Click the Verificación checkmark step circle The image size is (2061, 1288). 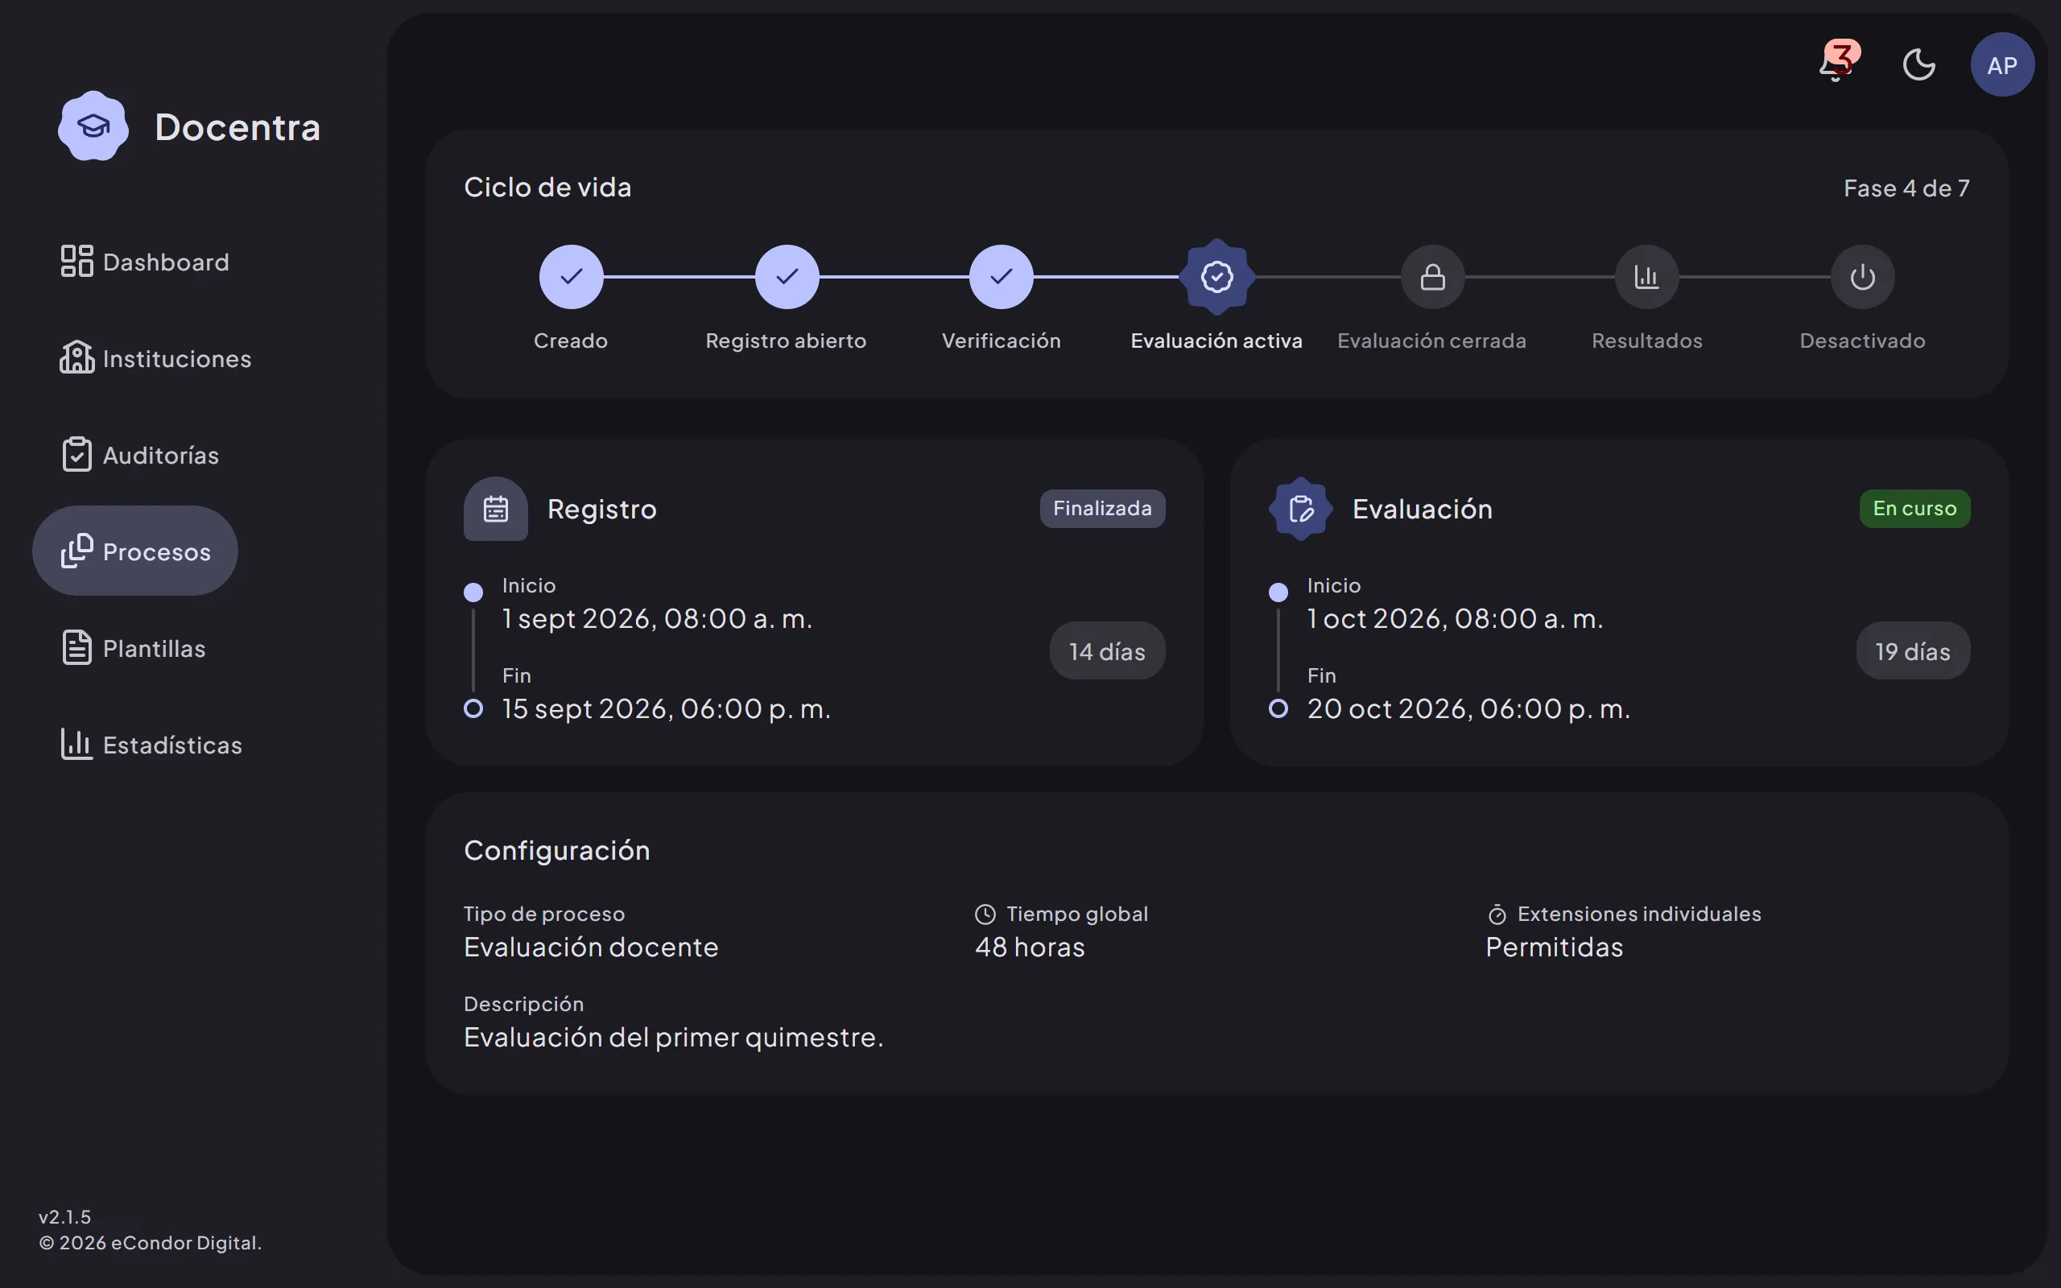coord(1002,277)
